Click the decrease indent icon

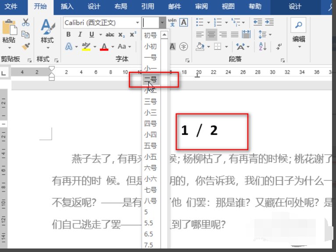(257, 22)
